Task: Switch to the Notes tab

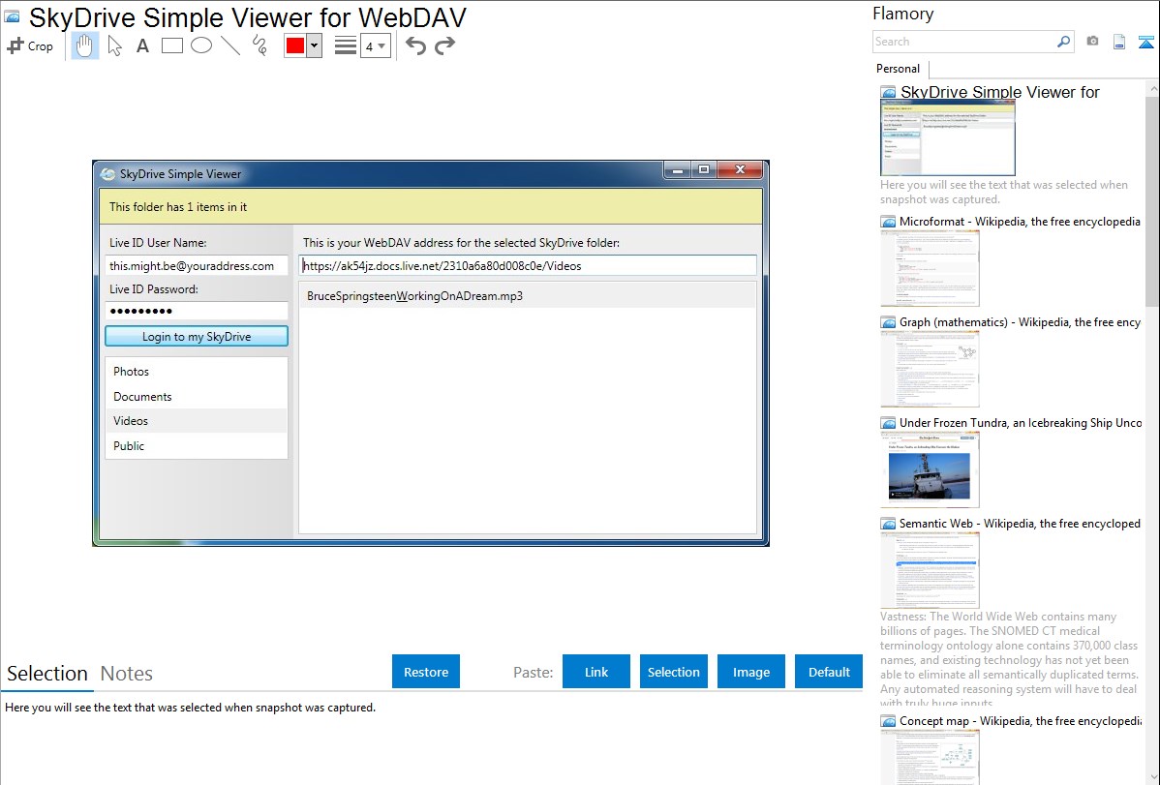Action: (127, 674)
